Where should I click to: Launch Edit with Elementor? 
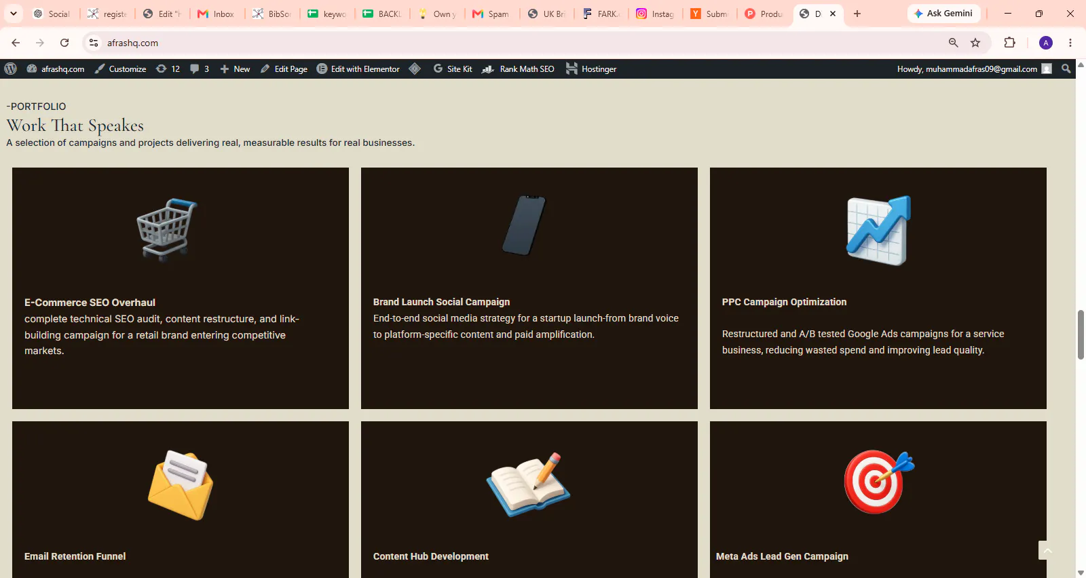coord(358,69)
